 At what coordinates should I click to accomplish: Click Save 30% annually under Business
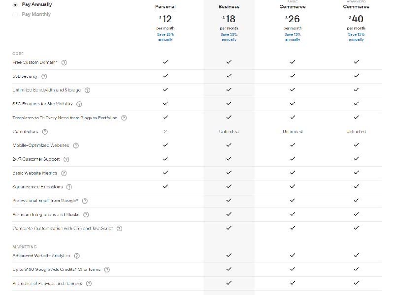point(229,37)
